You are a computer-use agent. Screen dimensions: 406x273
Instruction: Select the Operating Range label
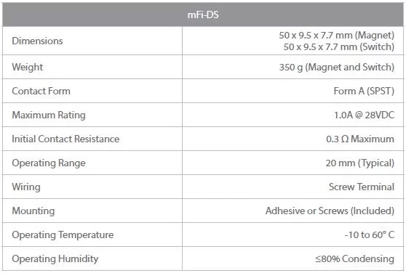tap(49, 163)
